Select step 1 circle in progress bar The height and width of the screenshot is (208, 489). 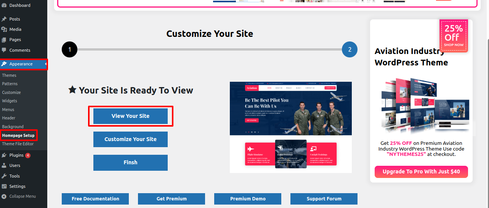(x=69, y=49)
